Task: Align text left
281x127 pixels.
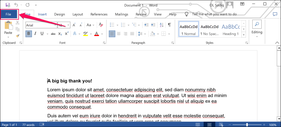Action: pos(112,34)
